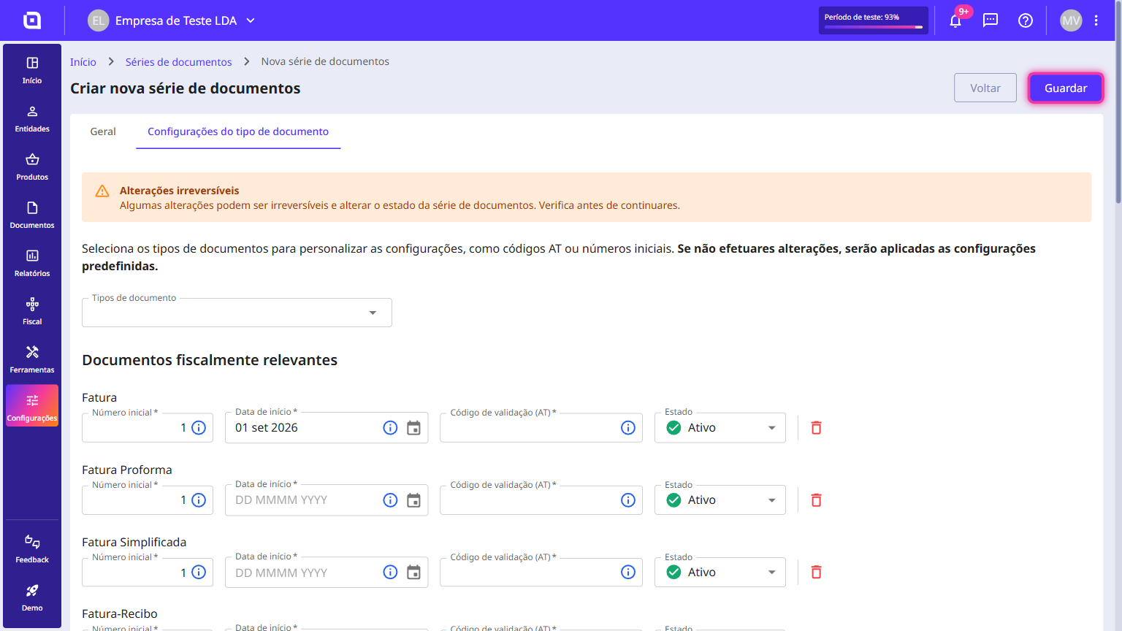Follow the Séries de documentos breadcrumb
Image resolution: width=1122 pixels, height=631 pixels.
point(178,62)
